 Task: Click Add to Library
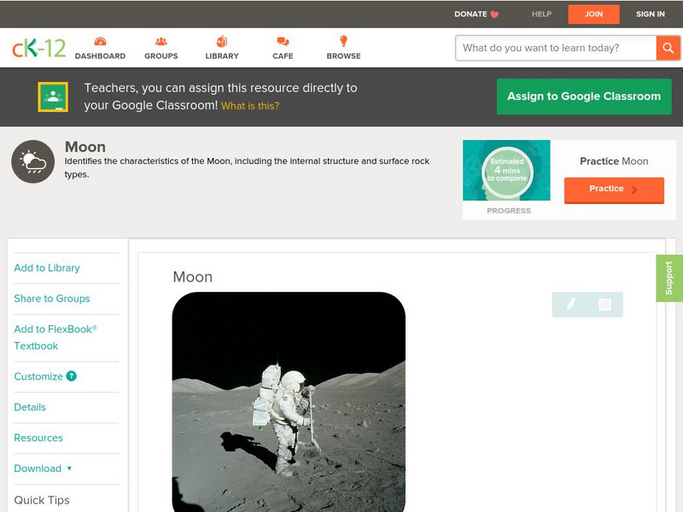coord(47,268)
